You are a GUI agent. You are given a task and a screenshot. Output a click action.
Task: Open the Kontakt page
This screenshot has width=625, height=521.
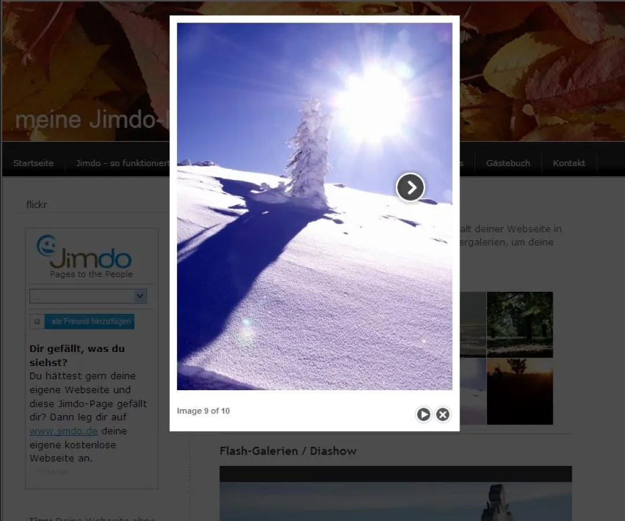pyautogui.click(x=569, y=163)
